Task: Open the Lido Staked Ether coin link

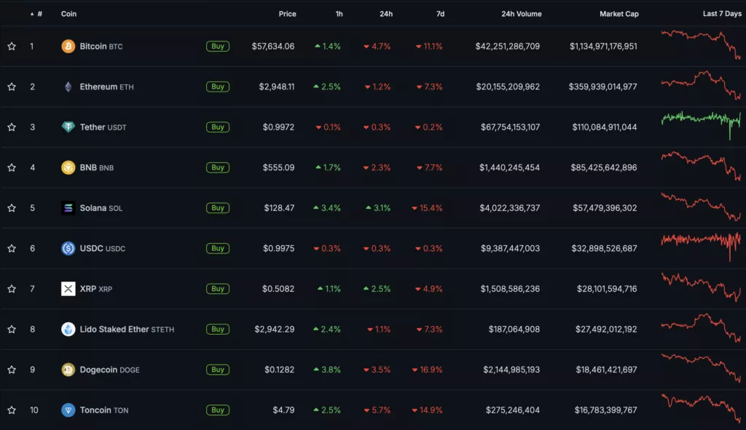Action: coord(114,330)
